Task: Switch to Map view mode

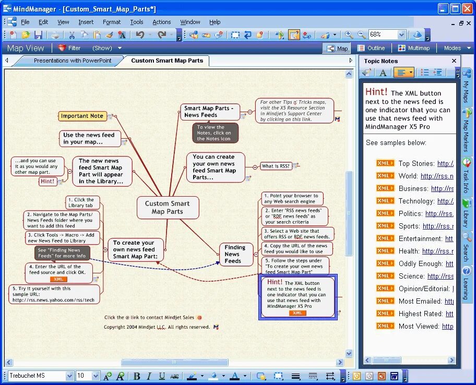Action: [337, 48]
